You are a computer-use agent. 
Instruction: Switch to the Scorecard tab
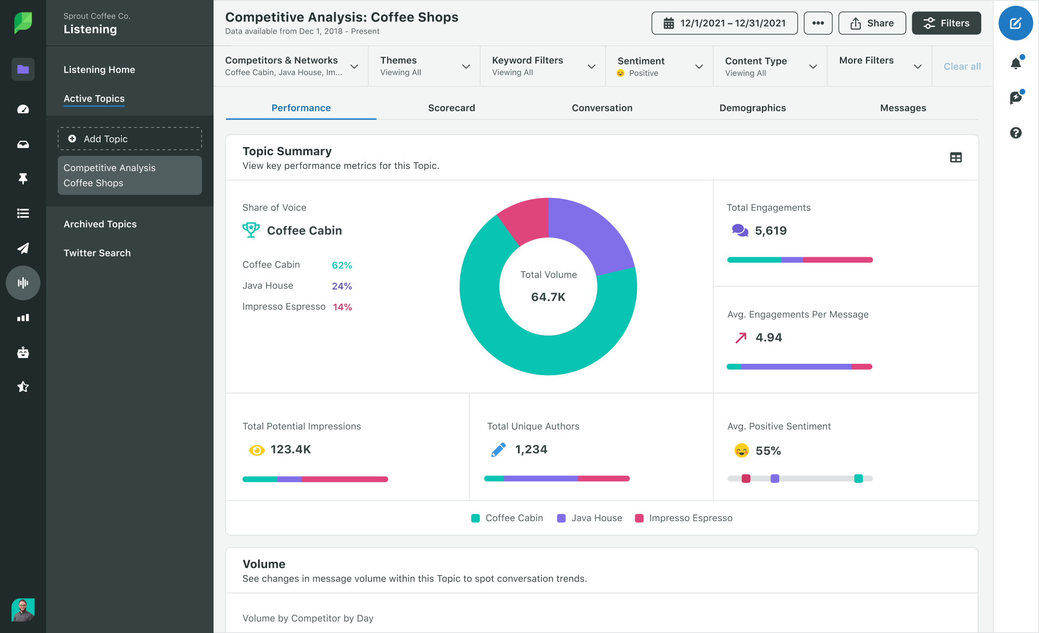click(x=451, y=108)
